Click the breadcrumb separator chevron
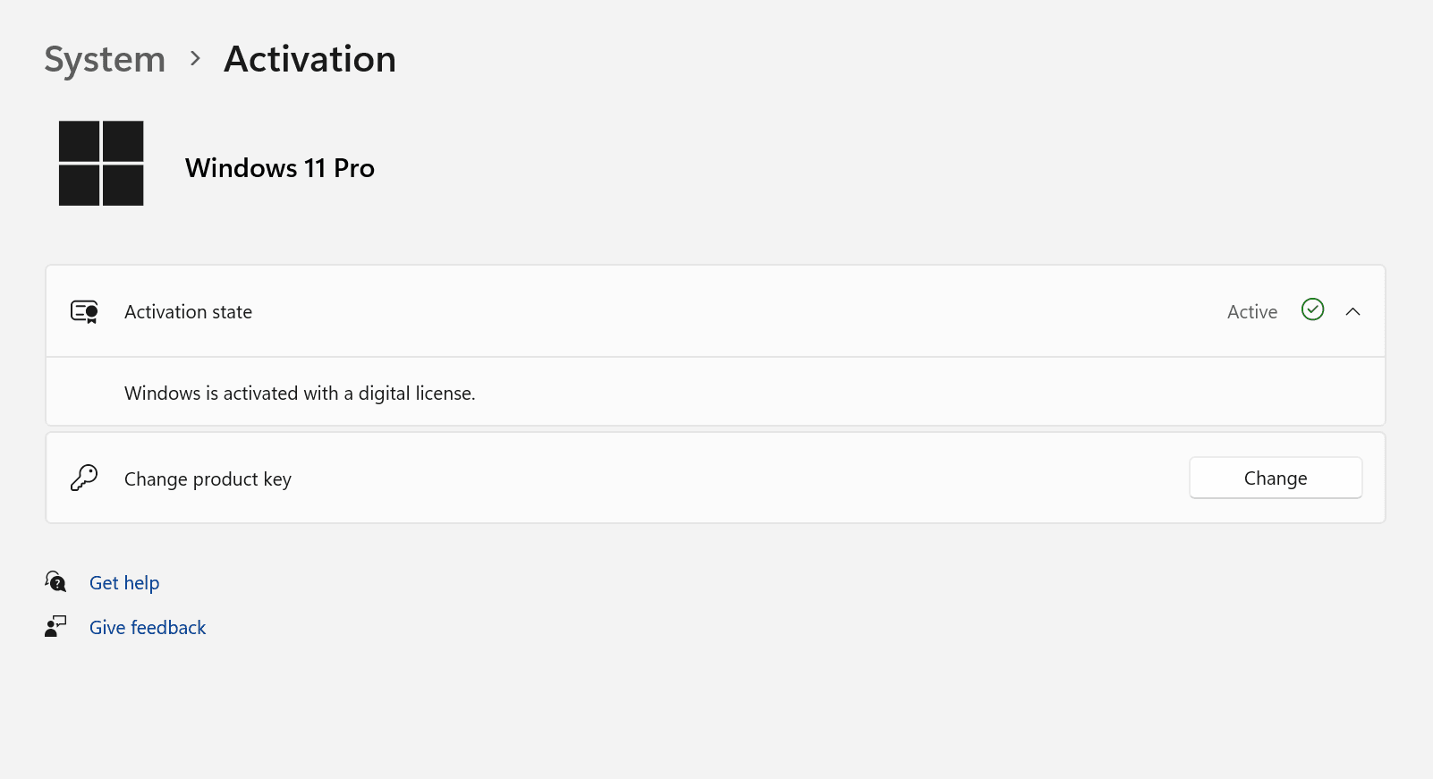1433x779 pixels. pyautogui.click(x=195, y=59)
